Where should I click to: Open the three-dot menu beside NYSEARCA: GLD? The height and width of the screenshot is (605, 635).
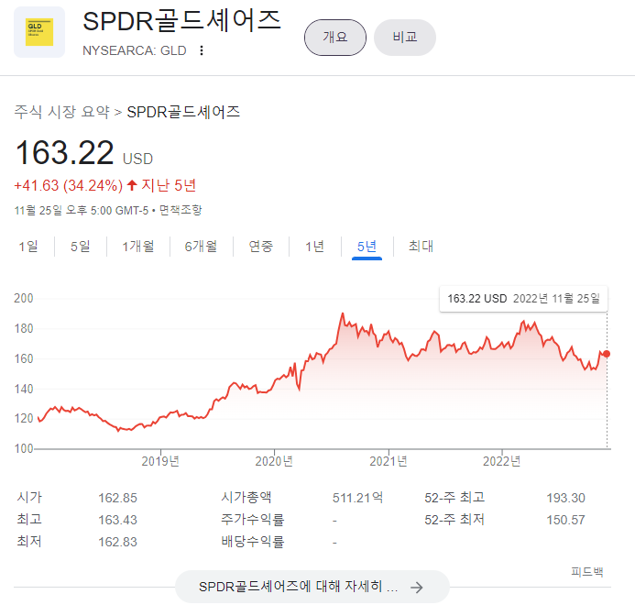202,50
